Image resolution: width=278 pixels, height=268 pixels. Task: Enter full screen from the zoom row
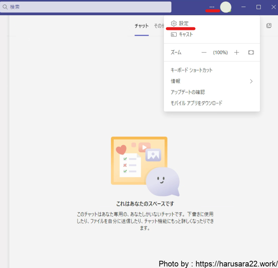click(251, 52)
